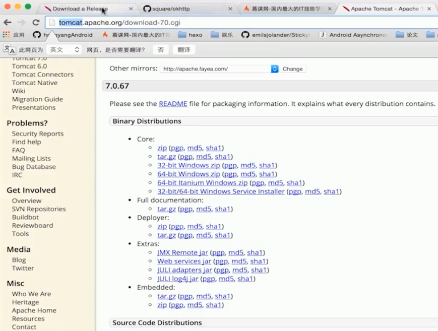This screenshot has width=438, height=331.
Task: Open the Presentations sidebar link
Action: point(34,107)
